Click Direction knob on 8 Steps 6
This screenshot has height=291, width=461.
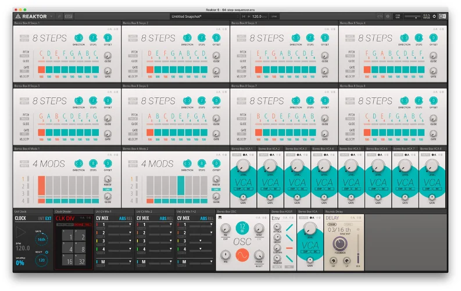187,101
